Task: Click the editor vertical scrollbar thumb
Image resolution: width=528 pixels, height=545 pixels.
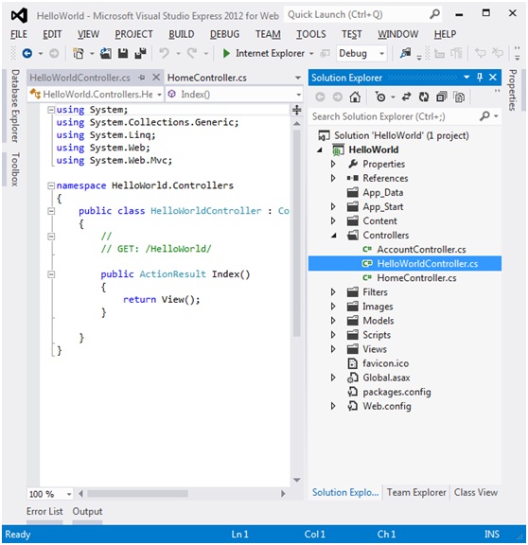Action: pyautogui.click(x=296, y=233)
